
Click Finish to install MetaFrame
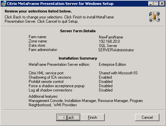click(x=93, y=117)
